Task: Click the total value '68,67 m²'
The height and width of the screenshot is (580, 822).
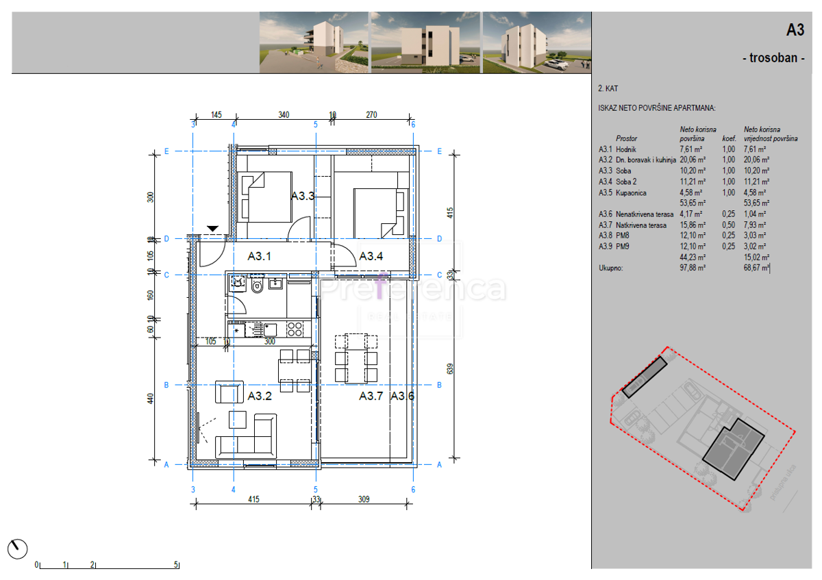Action: (x=757, y=269)
